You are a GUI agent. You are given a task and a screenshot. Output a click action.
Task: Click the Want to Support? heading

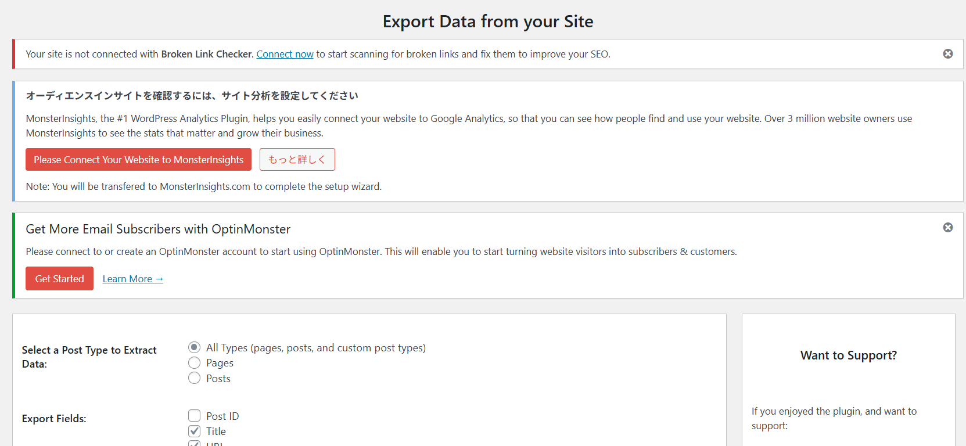pyautogui.click(x=848, y=355)
